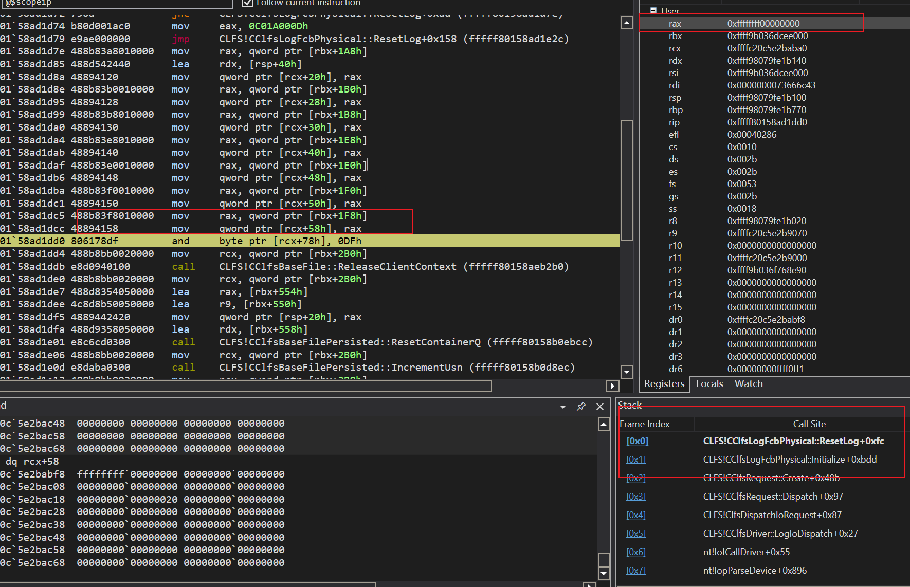Select call site nt!IopParseDevice+0x896

coord(755,571)
